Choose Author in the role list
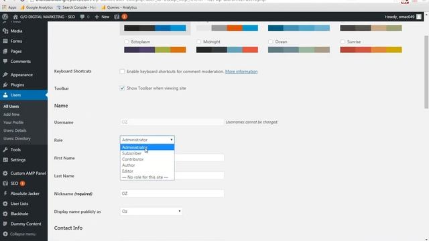The image size is (429, 241). [147, 165]
